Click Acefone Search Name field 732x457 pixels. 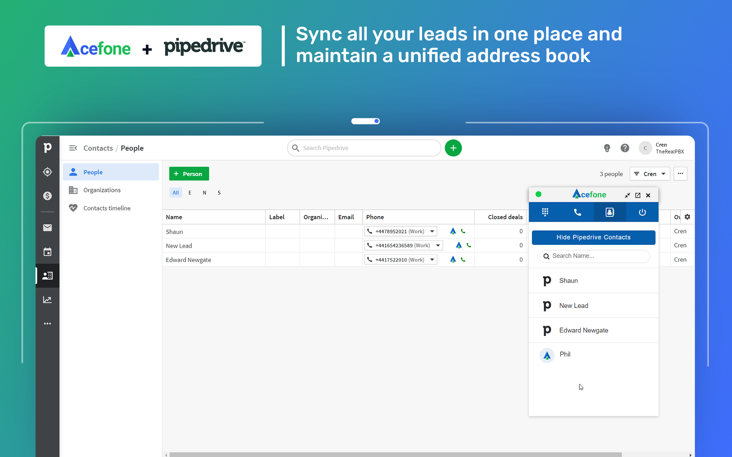[x=594, y=256]
